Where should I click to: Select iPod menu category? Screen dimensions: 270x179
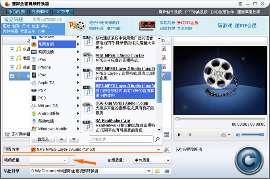[55, 60]
